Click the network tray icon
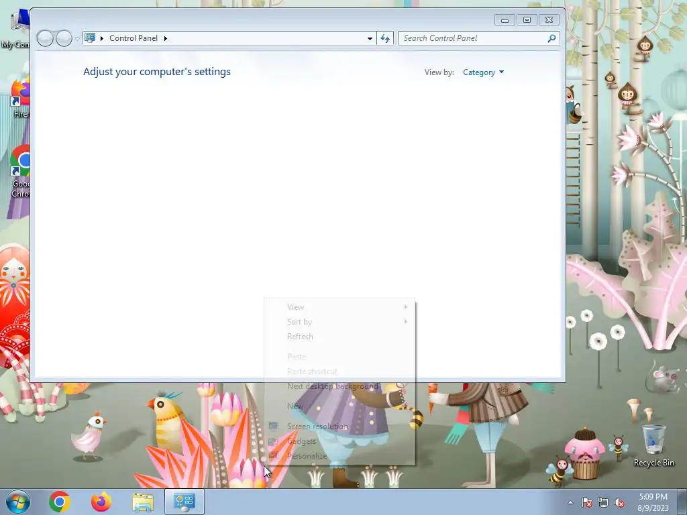The height and width of the screenshot is (515, 687). coord(603,502)
